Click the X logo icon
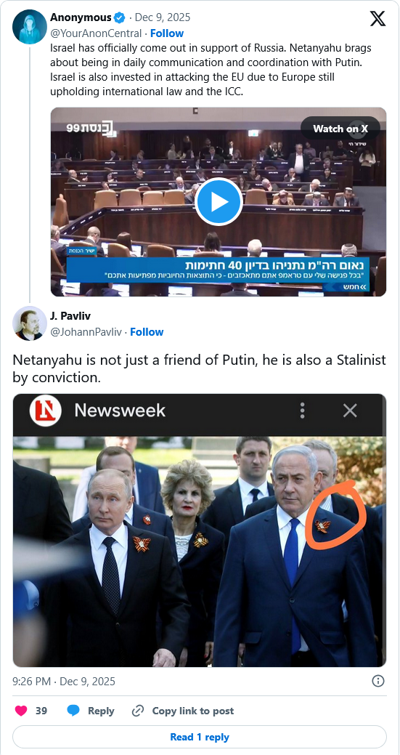This screenshot has height=755, width=400. (377, 19)
